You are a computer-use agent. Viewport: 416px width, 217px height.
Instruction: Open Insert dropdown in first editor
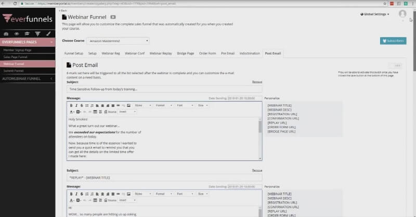click(127, 112)
